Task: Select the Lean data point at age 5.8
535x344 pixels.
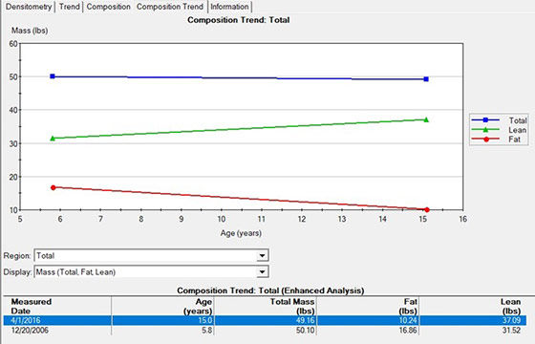Action: [x=53, y=139]
